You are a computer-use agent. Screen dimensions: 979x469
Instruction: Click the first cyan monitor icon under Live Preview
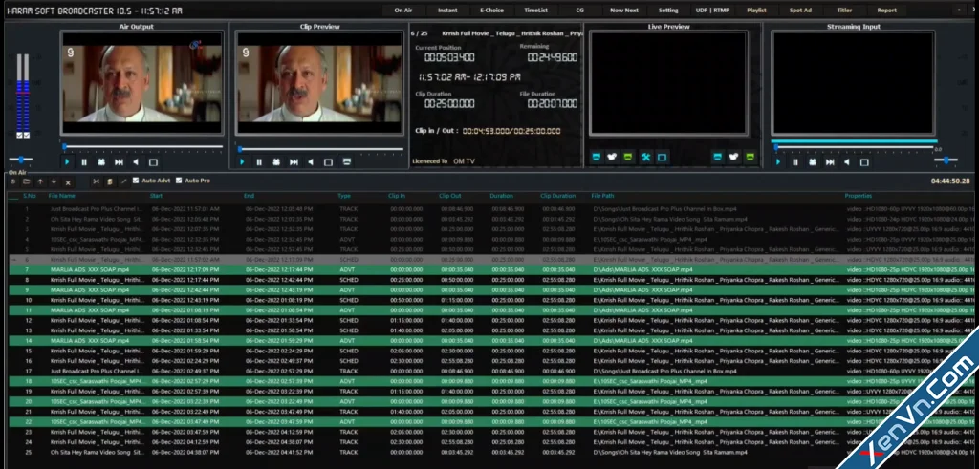(597, 158)
